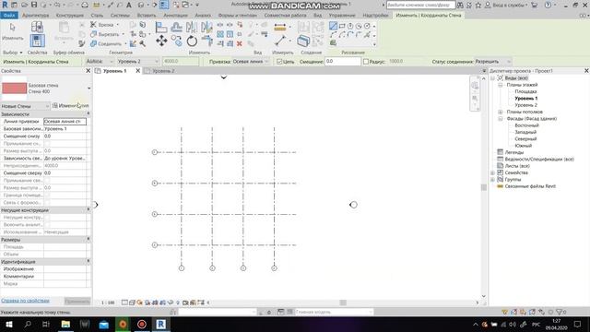Open the Вырезать (Cut) geometry tool
The image size is (590, 332).
coord(107,34)
